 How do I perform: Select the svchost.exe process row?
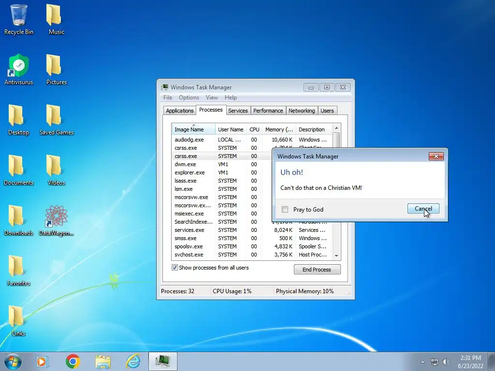click(252, 255)
